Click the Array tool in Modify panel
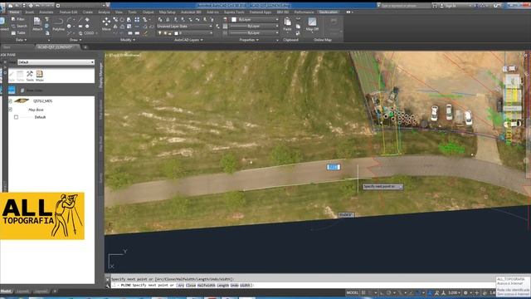 [137, 20]
